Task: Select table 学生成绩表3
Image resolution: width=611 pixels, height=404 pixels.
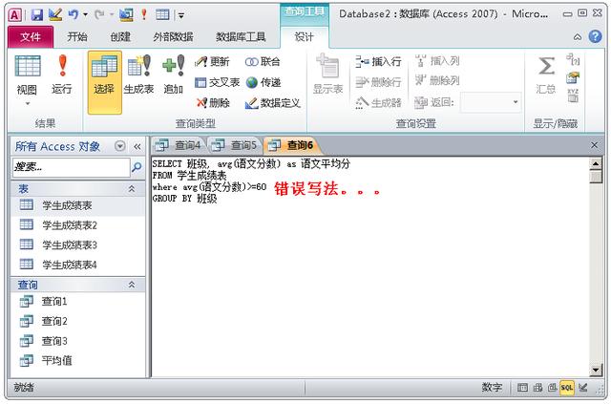Action: click(78, 245)
